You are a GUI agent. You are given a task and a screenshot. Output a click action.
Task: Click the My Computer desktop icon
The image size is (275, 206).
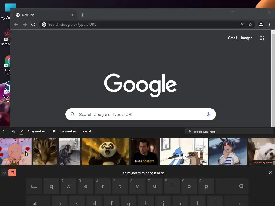5,11
